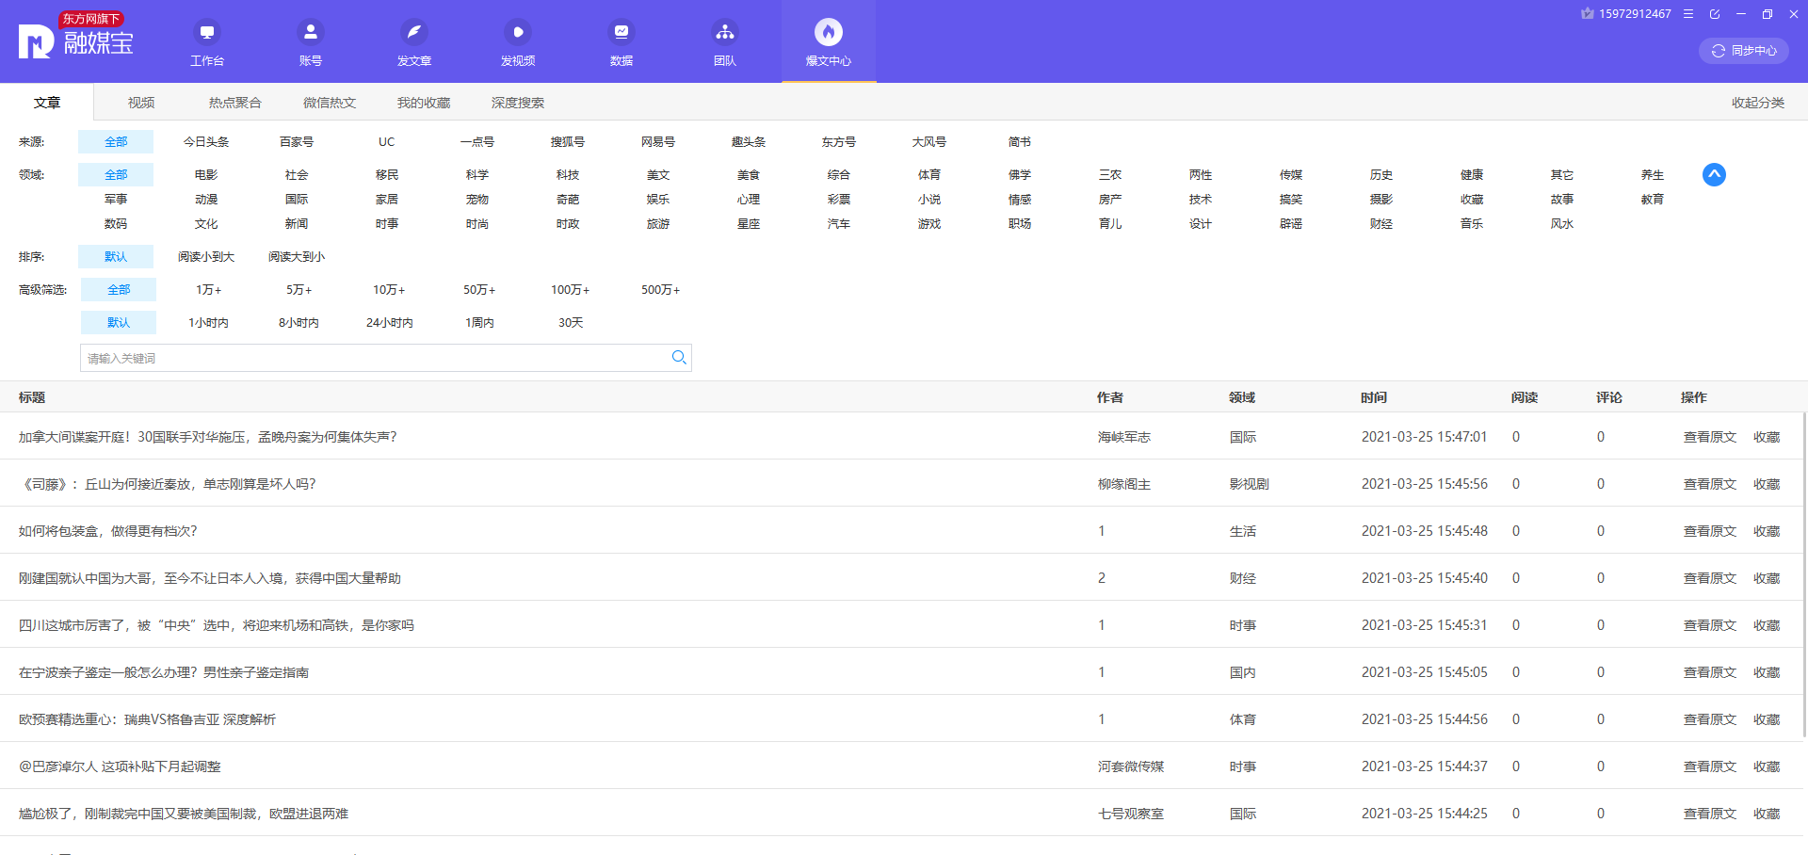Click 收起分类 to collapse filters

click(x=1757, y=103)
